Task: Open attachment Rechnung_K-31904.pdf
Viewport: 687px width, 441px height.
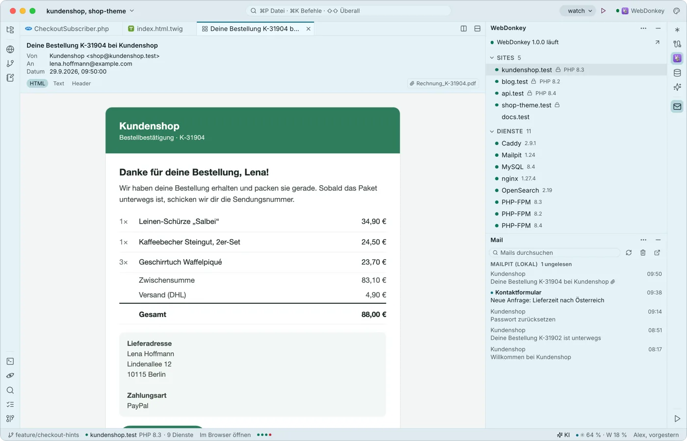Action: click(x=443, y=83)
